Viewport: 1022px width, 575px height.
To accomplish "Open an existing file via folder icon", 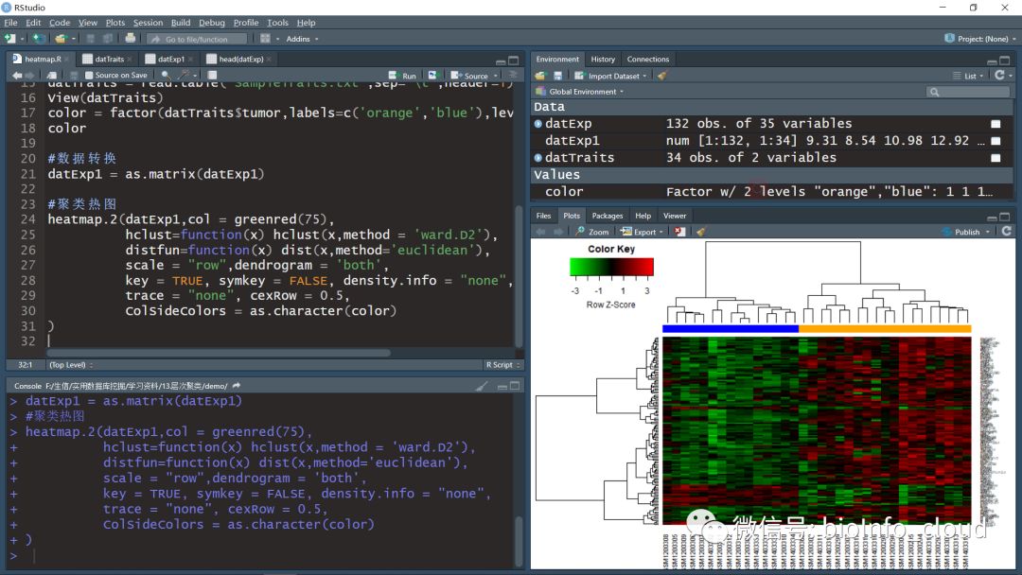I will point(61,39).
